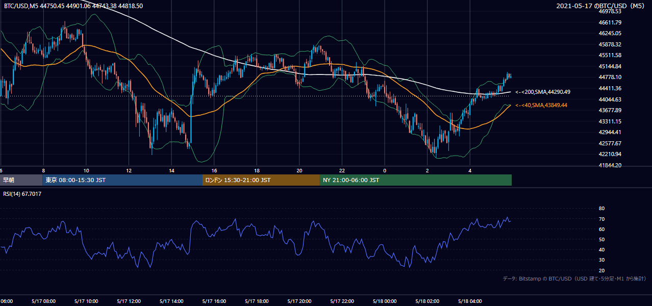652x306 pixels.
Task: Click hour tick 8 under price chart
Action: (x=43, y=171)
